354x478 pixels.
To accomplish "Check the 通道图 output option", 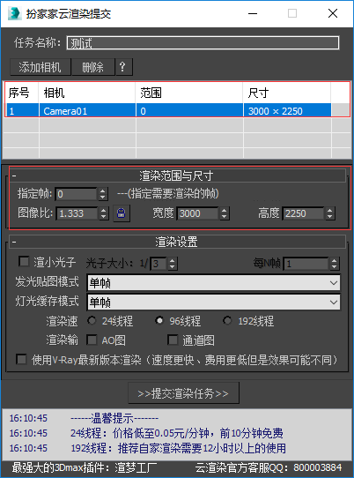I will click(173, 340).
